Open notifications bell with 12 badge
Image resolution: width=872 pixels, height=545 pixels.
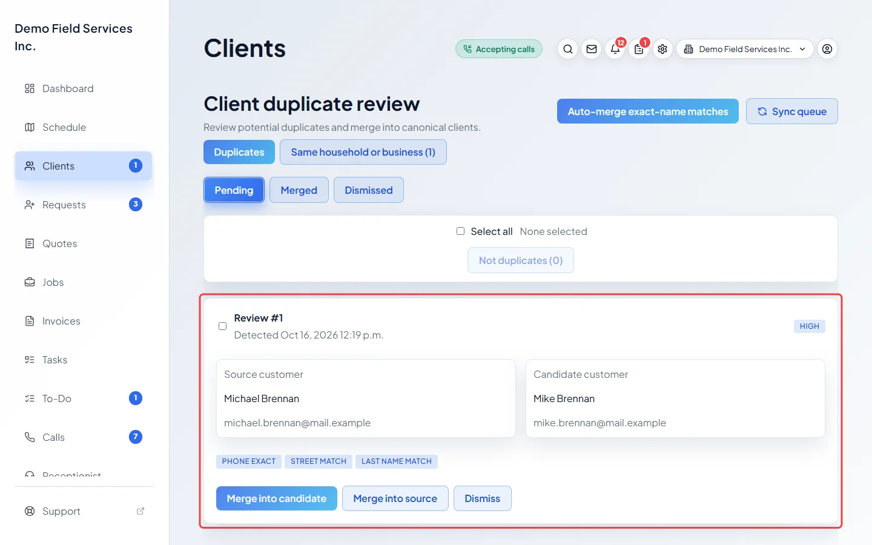point(615,49)
